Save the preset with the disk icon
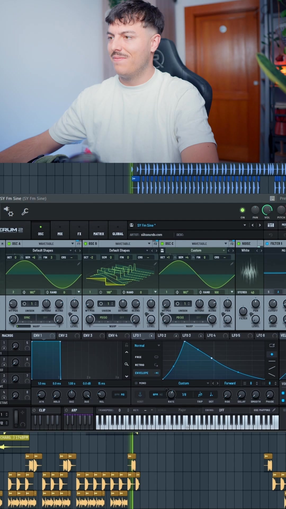 [x=132, y=225]
